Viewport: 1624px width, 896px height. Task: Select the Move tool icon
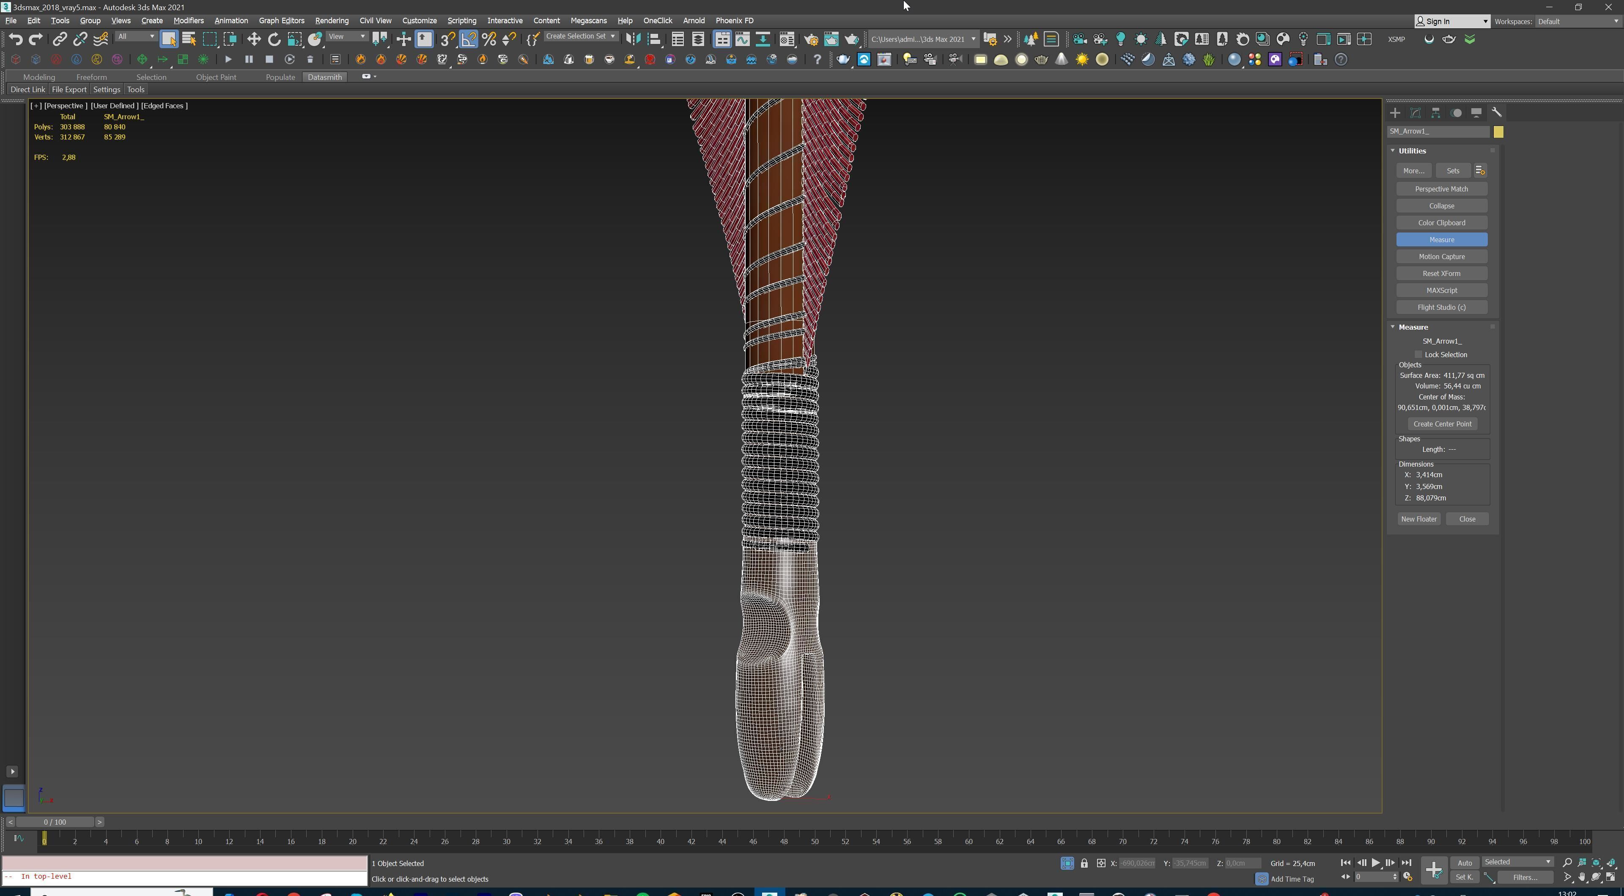(x=253, y=39)
